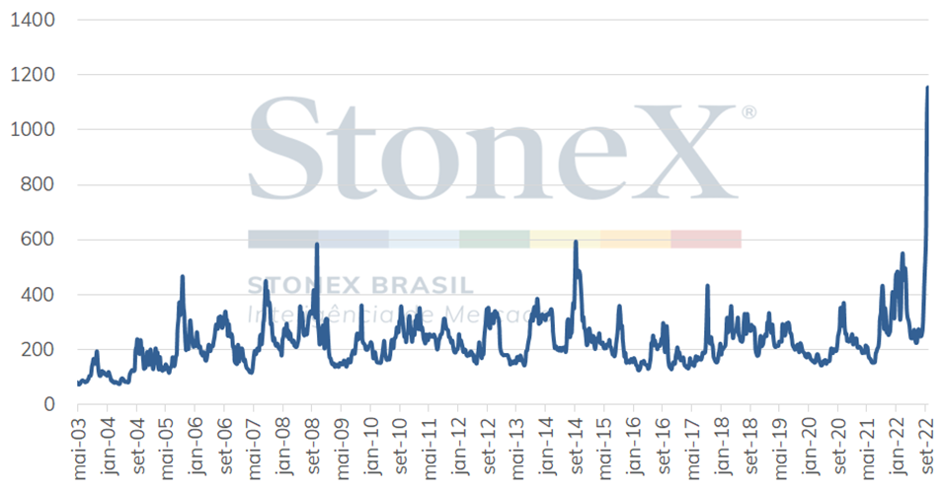Click the x-axis label mai-09
Screen dimensions: 943x490
coord(343,449)
